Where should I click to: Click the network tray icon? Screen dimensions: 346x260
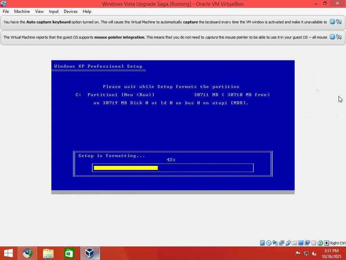click(306, 253)
